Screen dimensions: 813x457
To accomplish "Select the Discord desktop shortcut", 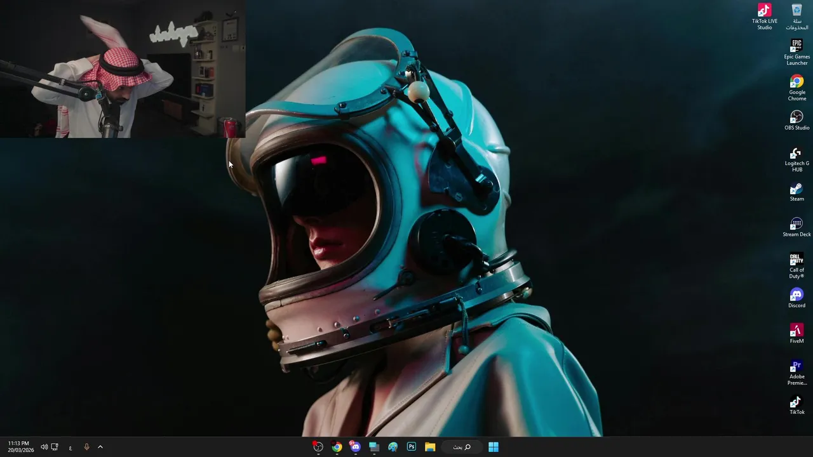I will [796, 298].
